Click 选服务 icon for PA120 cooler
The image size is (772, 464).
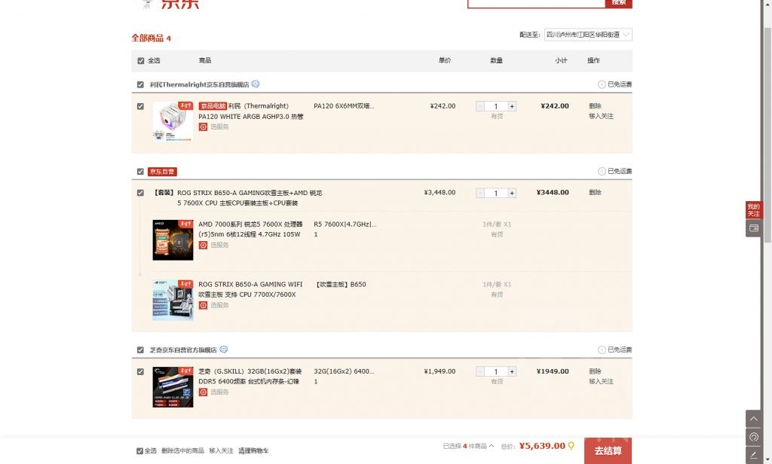pyautogui.click(x=203, y=127)
